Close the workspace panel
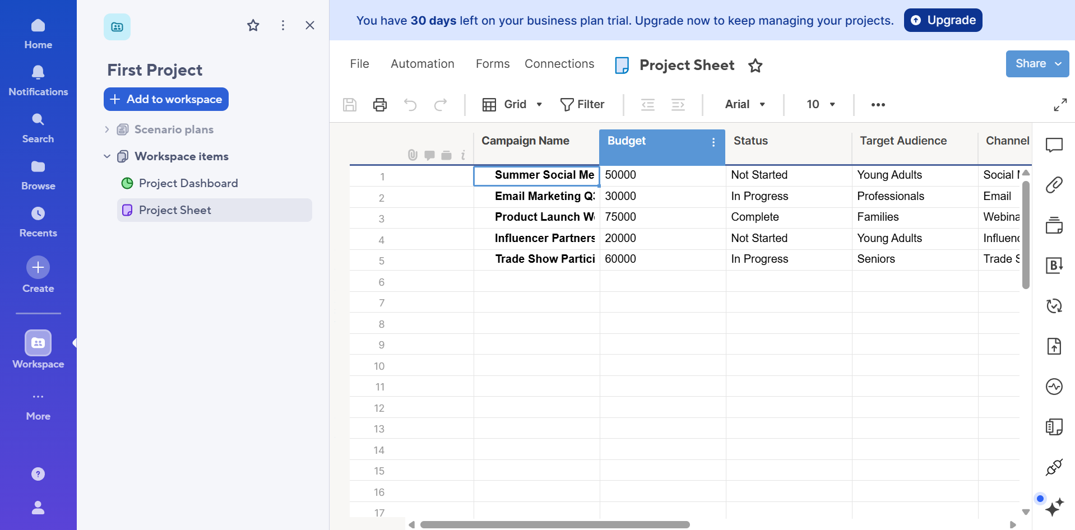1075x530 pixels. pyautogui.click(x=310, y=25)
